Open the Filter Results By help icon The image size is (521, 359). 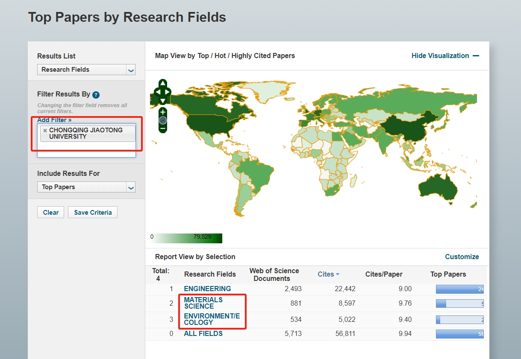click(96, 95)
